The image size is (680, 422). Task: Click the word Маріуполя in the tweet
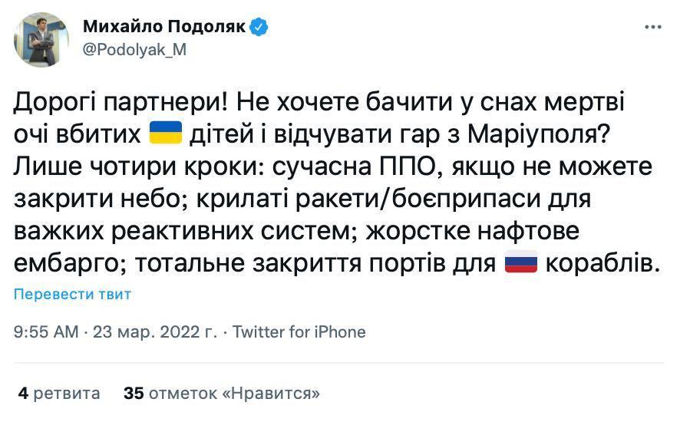532,134
